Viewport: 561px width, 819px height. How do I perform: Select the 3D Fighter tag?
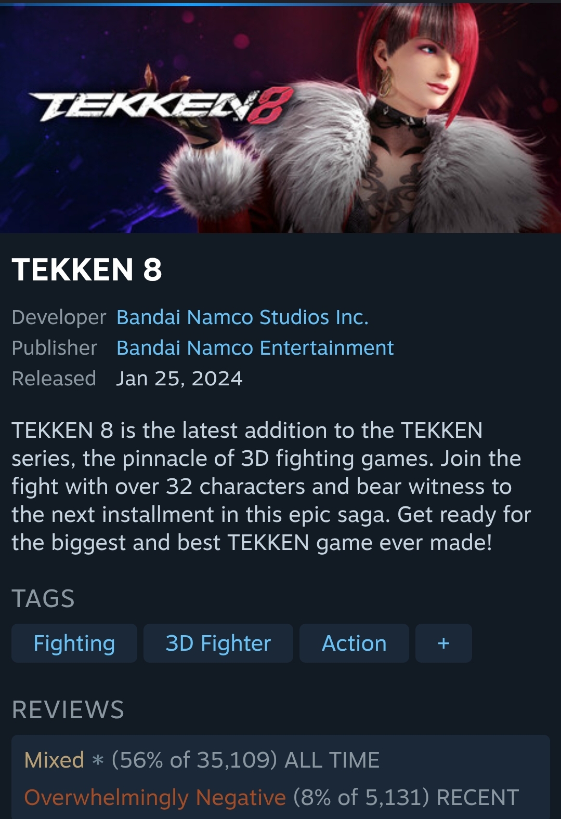(x=218, y=643)
